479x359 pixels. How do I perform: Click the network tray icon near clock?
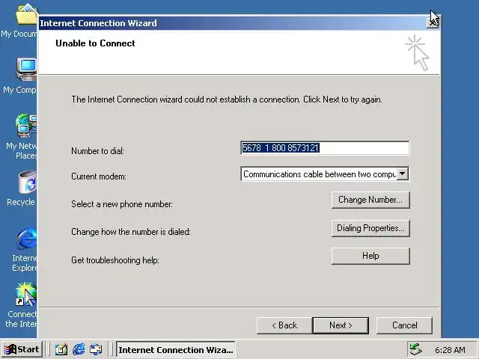(416, 349)
